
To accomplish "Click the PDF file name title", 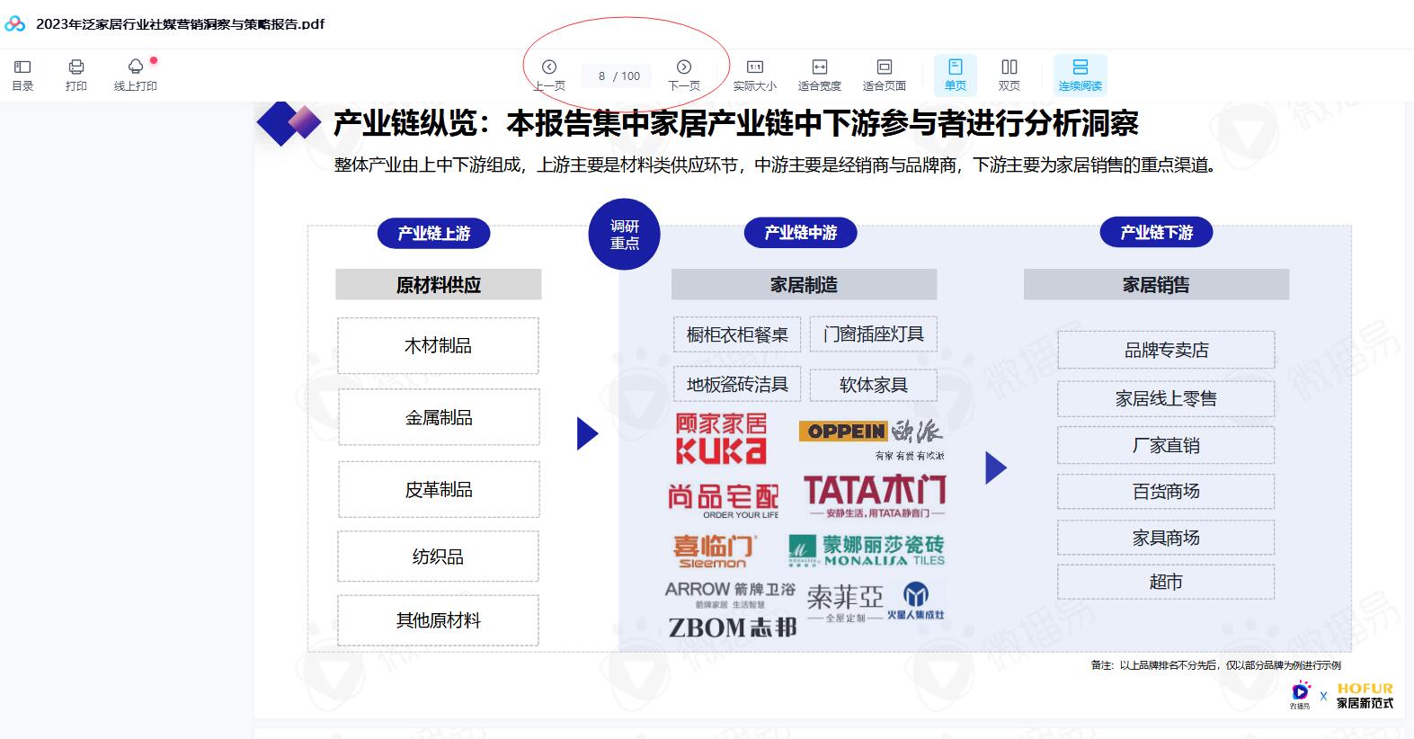I will click(180, 24).
